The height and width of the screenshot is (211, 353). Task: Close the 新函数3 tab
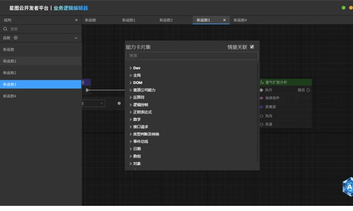pos(224,20)
